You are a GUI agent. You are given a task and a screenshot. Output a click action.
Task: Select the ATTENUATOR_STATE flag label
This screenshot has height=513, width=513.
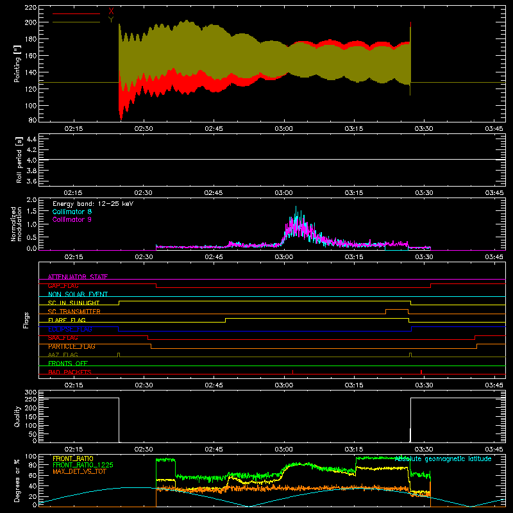point(78,277)
